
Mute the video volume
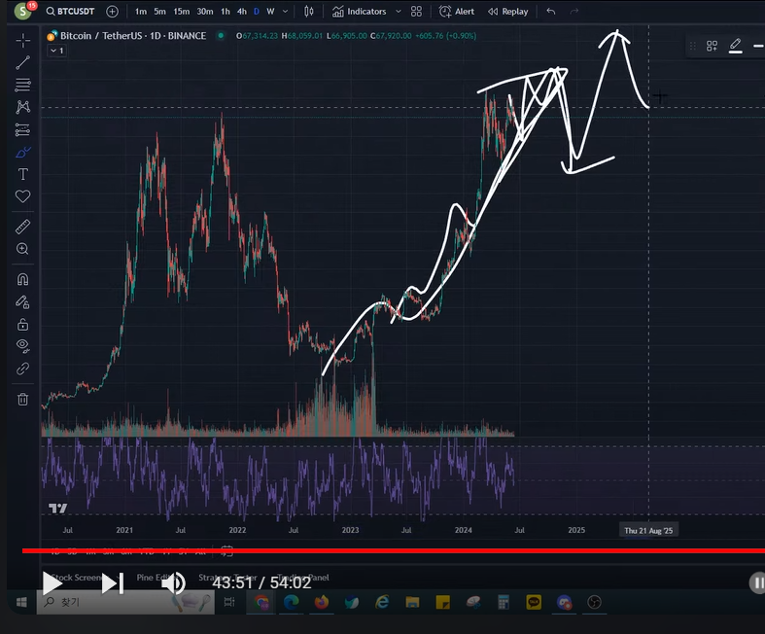click(x=173, y=583)
